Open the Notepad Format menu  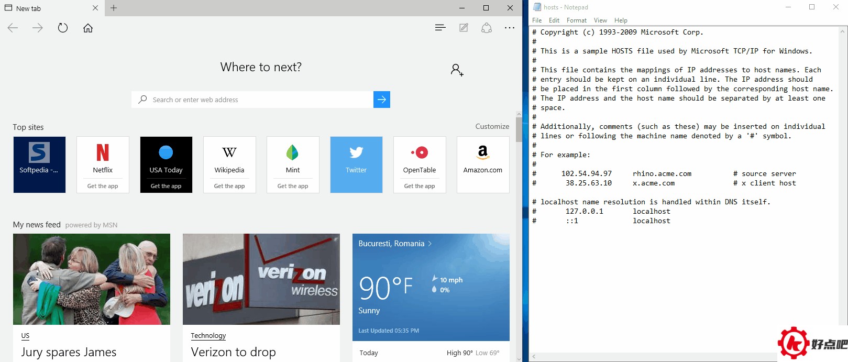576,20
